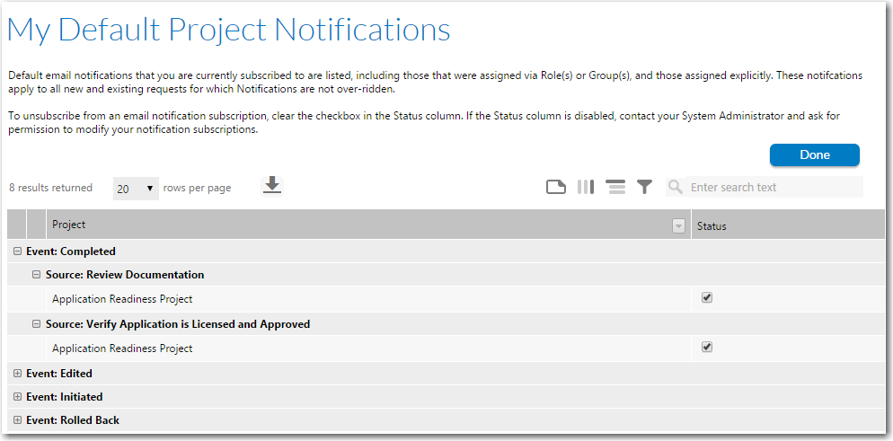
Task: Open the filter funnel icon
Action: point(644,187)
